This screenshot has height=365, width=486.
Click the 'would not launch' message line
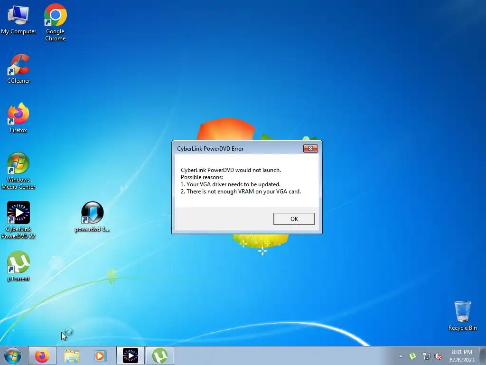tap(231, 170)
